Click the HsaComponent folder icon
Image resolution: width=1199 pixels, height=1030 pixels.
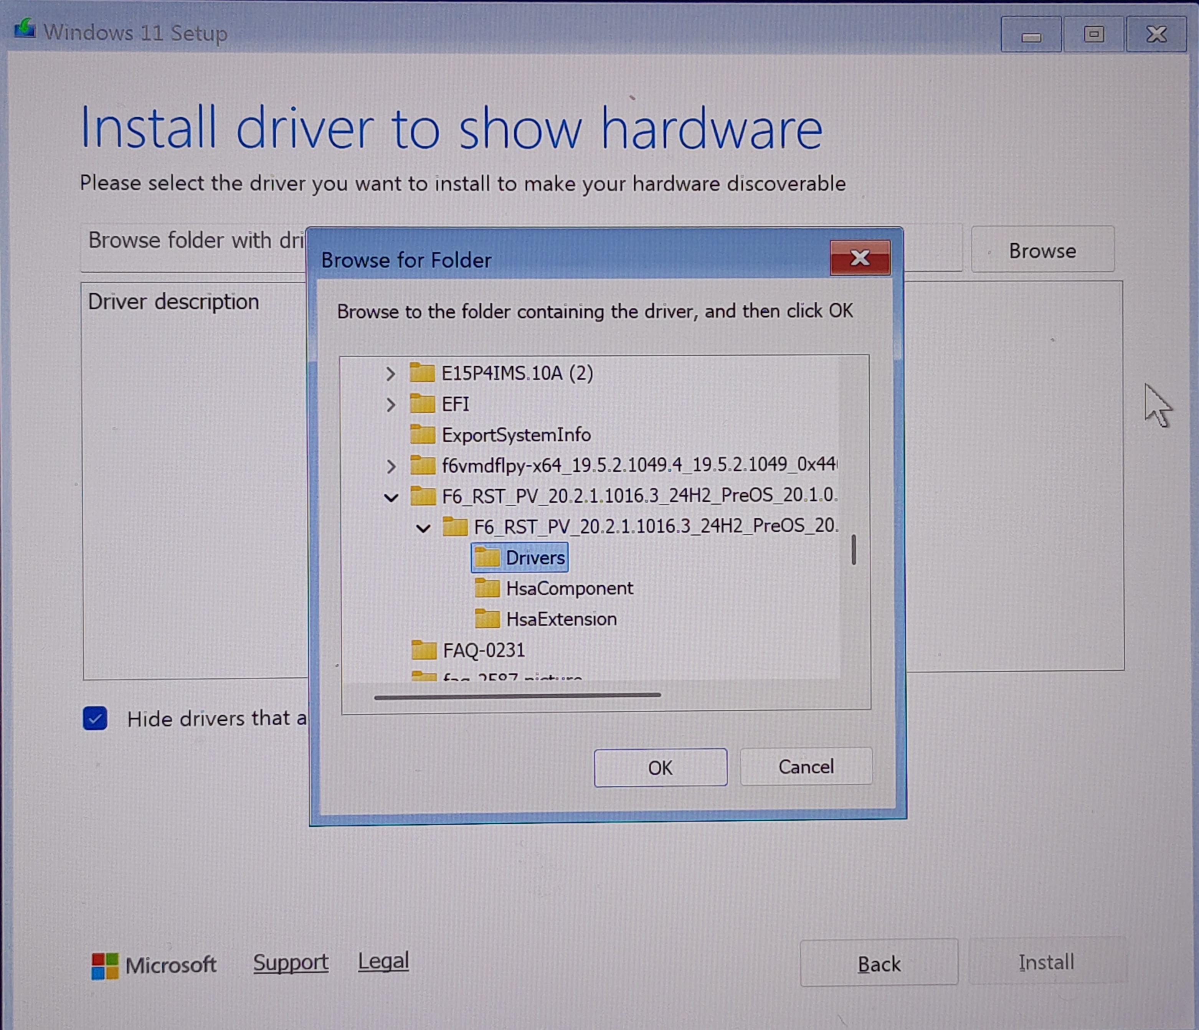pyautogui.click(x=487, y=588)
